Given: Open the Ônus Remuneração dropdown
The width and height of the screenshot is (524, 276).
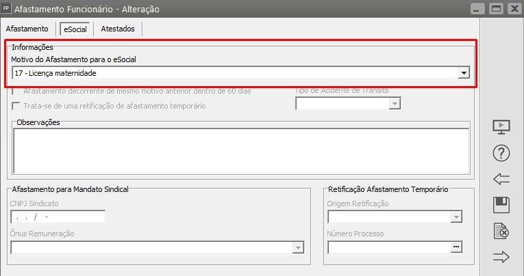Looking at the screenshot, I should point(158,247).
